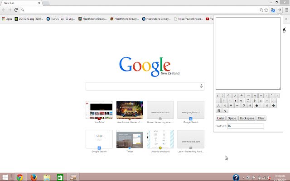This screenshot has width=290, height=181.
Task: Toggle the emoticon keyboard extension icon
Action: 280,10
